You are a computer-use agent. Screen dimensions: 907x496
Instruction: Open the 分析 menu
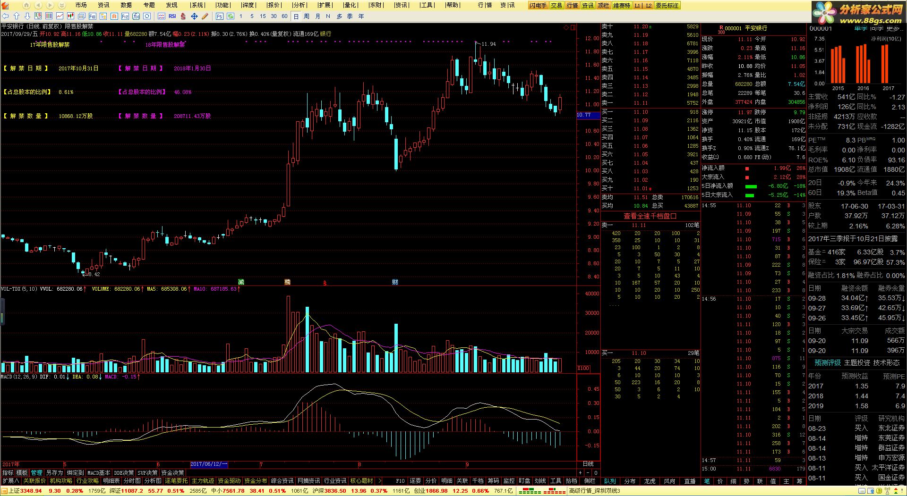(299, 5)
